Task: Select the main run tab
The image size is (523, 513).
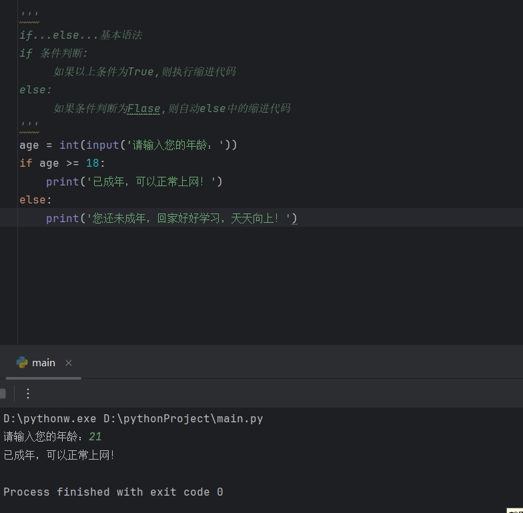Action: click(x=43, y=363)
